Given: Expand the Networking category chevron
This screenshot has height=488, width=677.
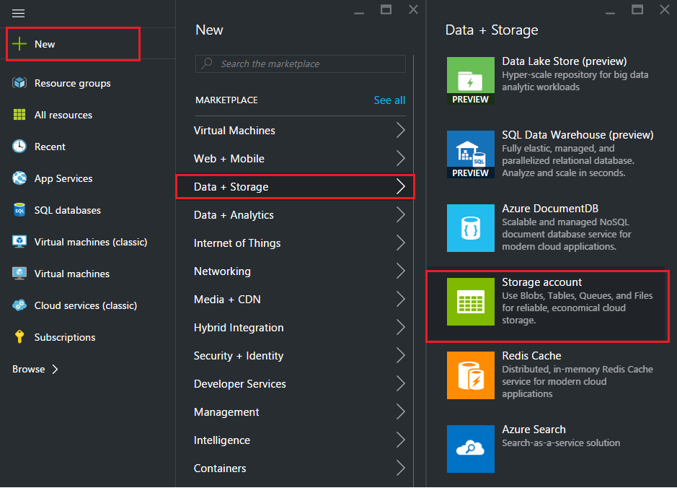Looking at the screenshot, I should click(x=401, y=271).
